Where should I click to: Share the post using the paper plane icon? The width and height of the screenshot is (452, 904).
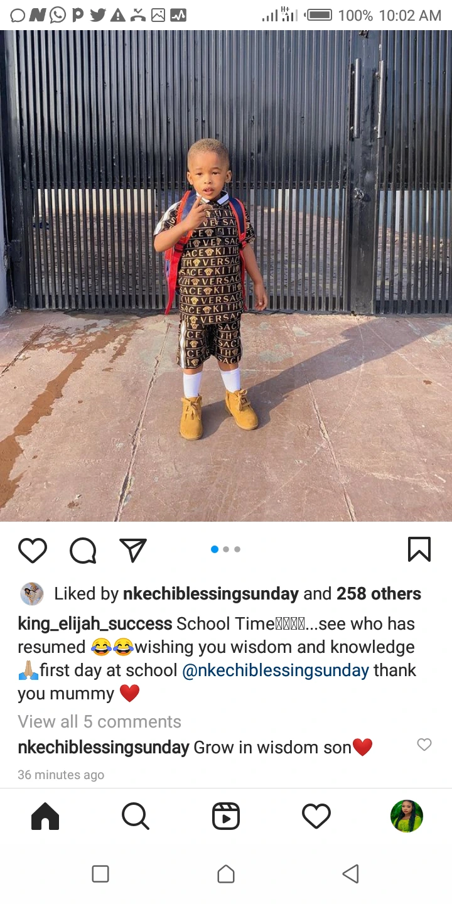coord(133,551)
